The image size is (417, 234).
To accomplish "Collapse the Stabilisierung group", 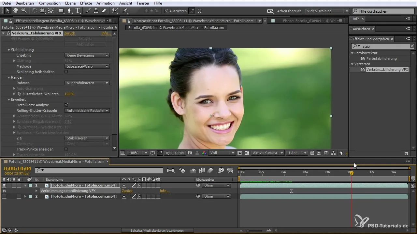I will tap(9, 50).
